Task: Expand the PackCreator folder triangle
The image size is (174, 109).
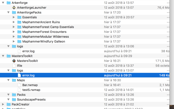Action: [x=3, y=104]
